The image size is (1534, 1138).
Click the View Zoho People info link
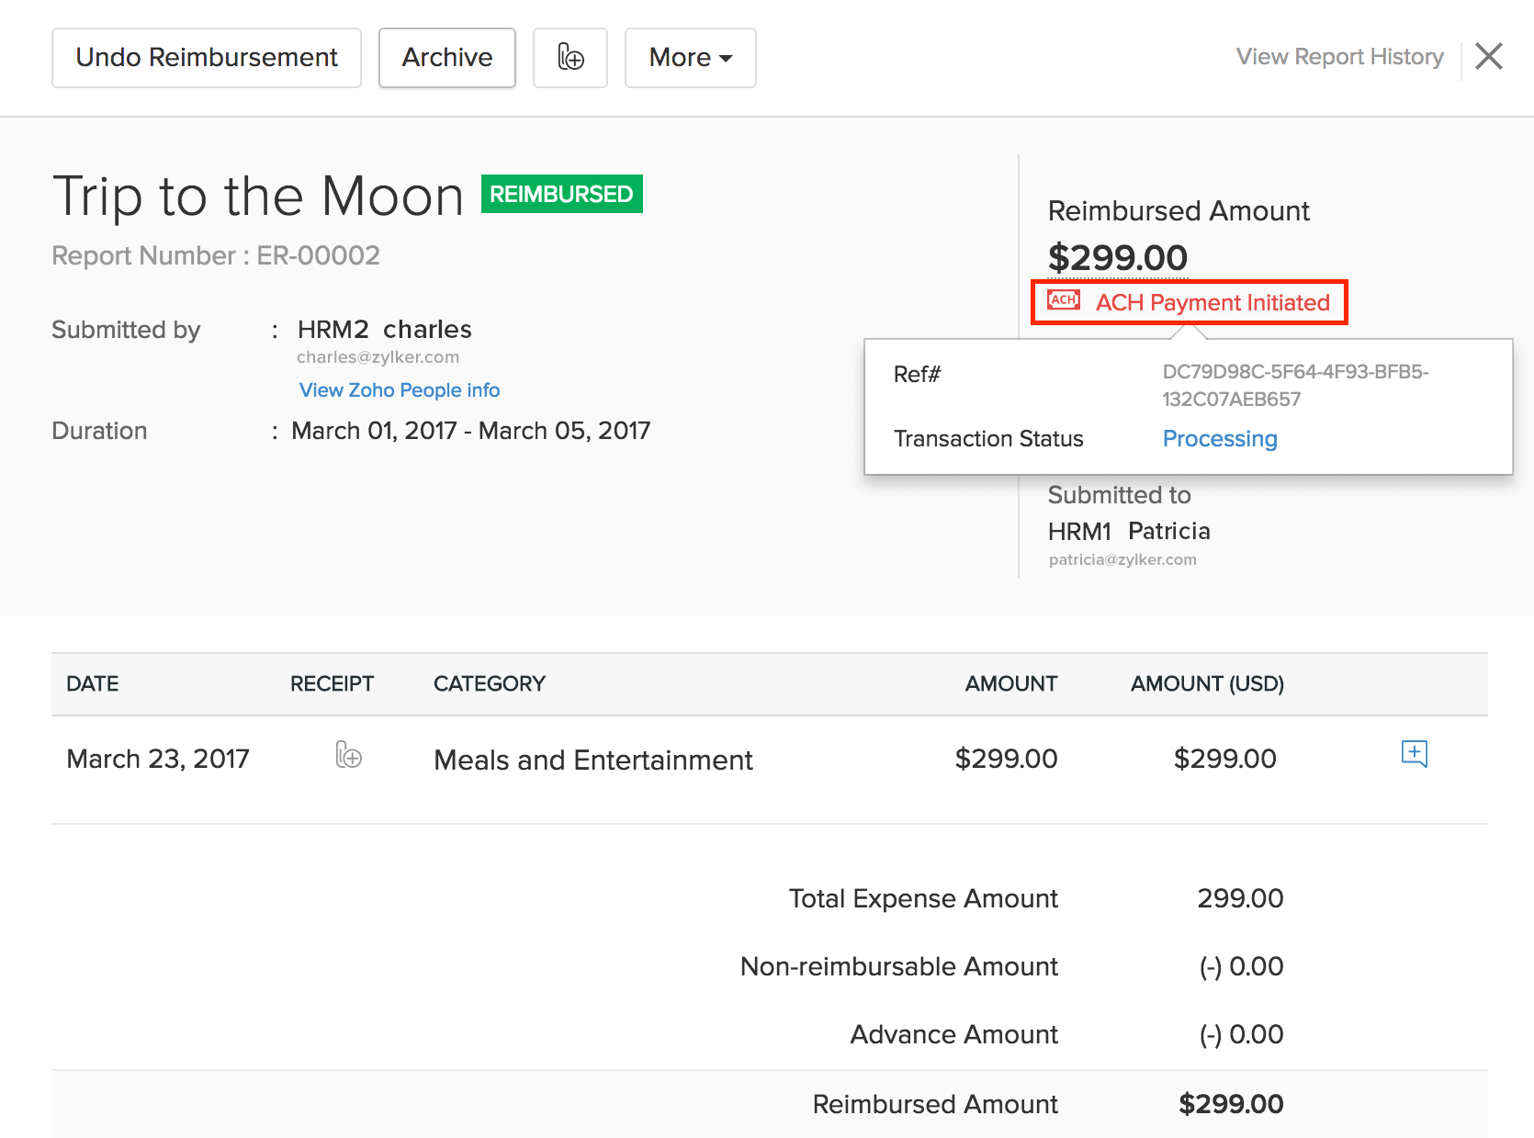pyautogui.click(x=399, y=389)
